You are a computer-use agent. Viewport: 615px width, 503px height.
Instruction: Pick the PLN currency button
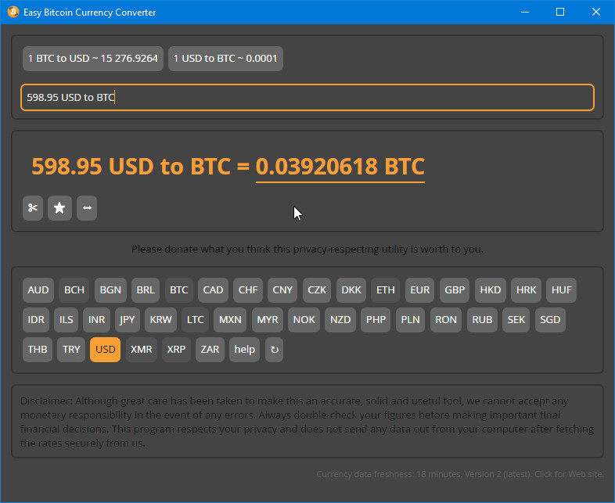tap(410, 320)
